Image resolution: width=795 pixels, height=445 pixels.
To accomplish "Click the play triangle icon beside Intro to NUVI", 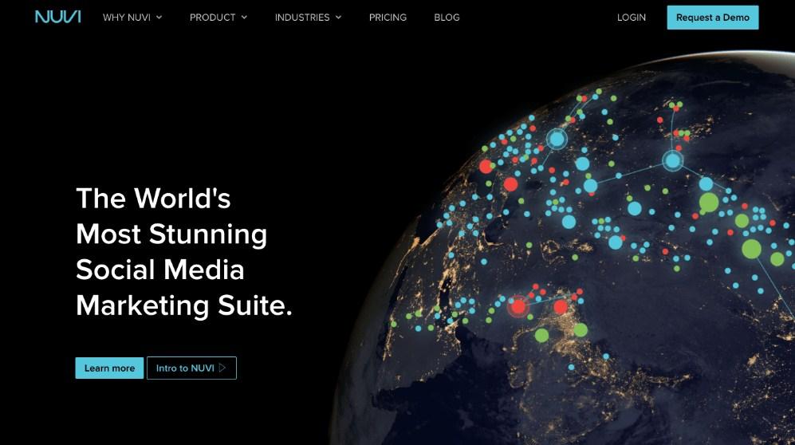I will (222, 368).
